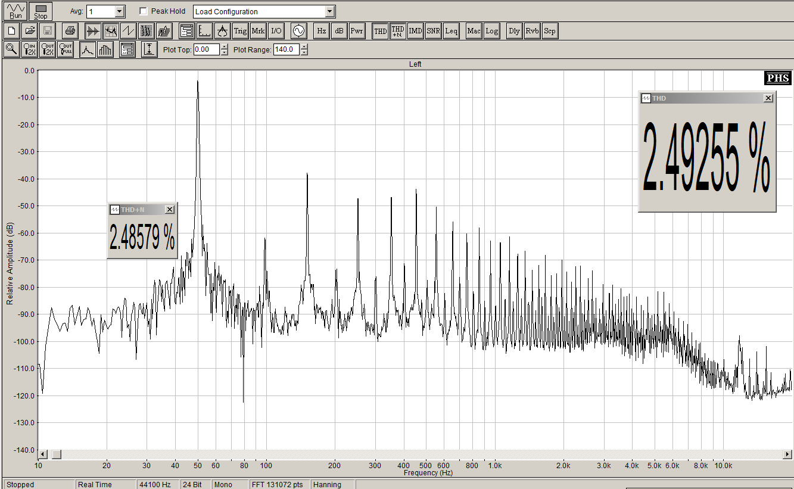Open the Mac macro button

[x=474, y=31]
